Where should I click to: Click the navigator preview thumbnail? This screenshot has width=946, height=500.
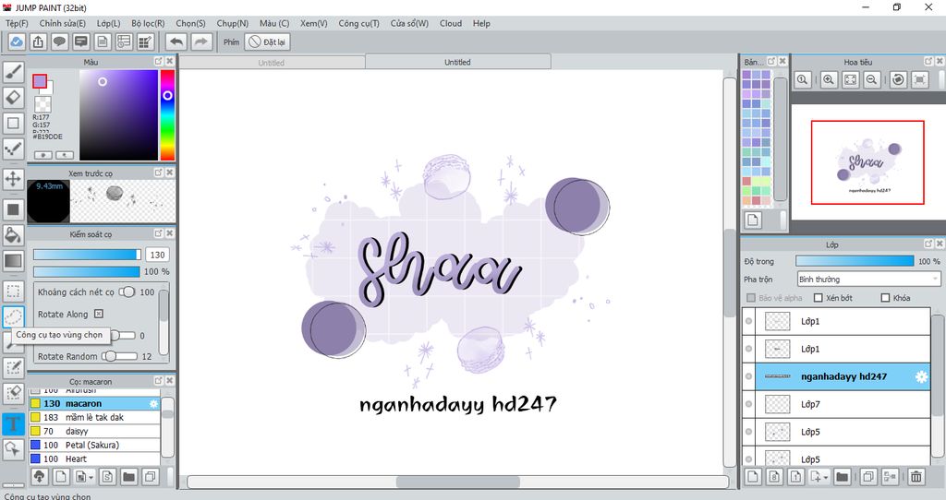pyautogui.click(x=867, y=162)
